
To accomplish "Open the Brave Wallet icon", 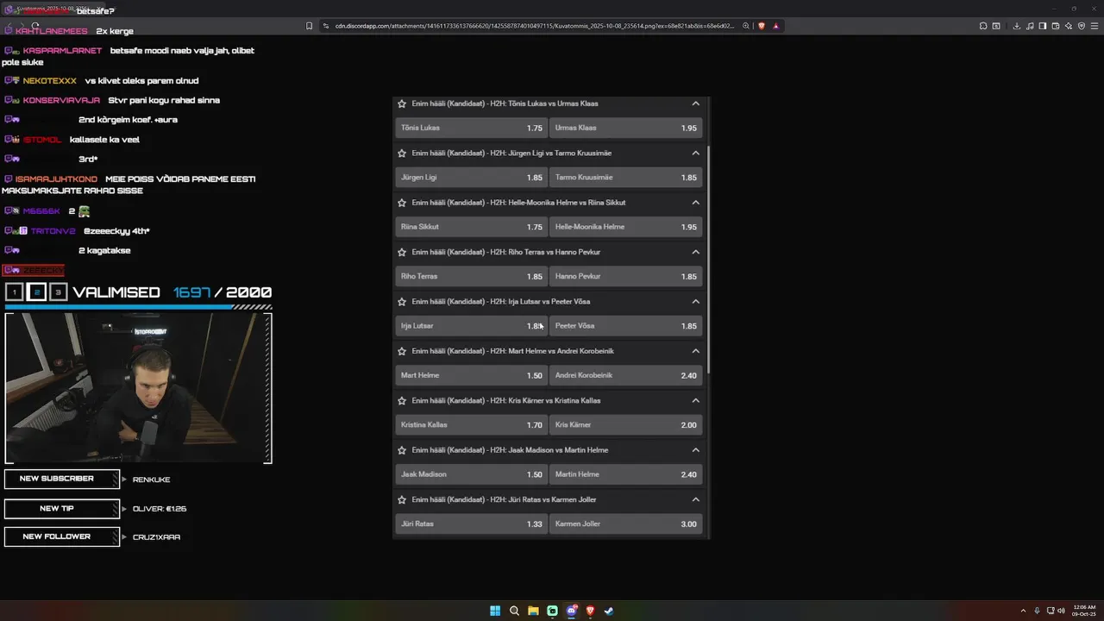I will coord(1056,26).
